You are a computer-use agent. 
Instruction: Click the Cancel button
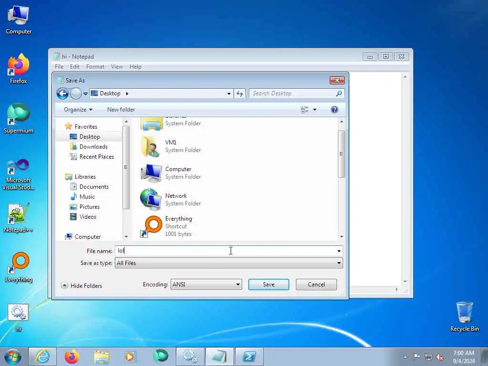(x=316, y=285)
